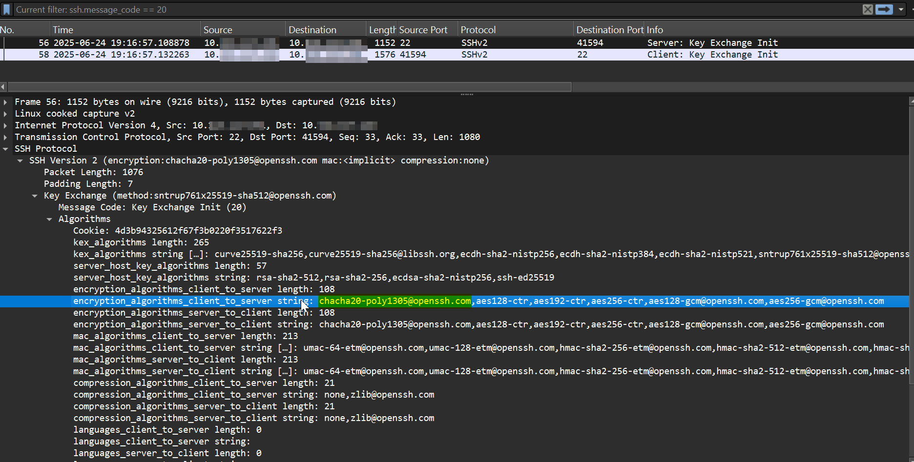The height and width of the screenshot is (462, 914).
Task: Expand the Frame 56 details
Action: pyautogui.click(x=5, y=102)
